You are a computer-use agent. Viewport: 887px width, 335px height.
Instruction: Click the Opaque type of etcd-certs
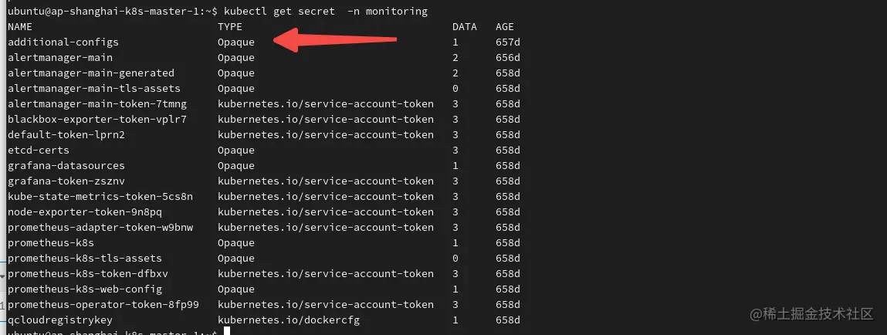click(236, 150)
